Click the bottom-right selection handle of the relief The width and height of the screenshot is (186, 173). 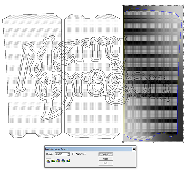[x=183, y=142]
